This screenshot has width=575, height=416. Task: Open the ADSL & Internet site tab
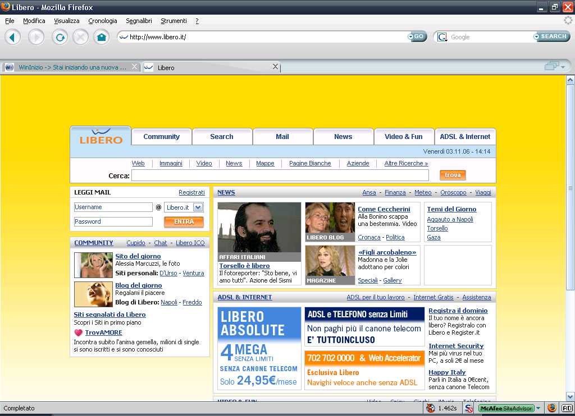coord(465,137)
